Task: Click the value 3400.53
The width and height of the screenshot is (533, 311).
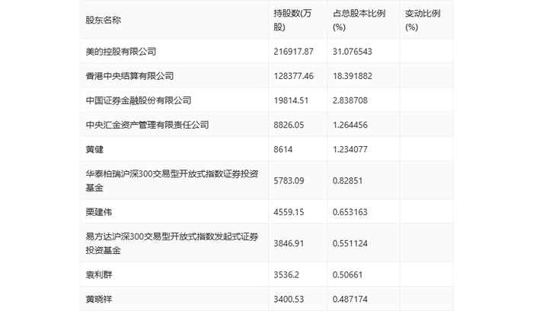Action: 289,299
